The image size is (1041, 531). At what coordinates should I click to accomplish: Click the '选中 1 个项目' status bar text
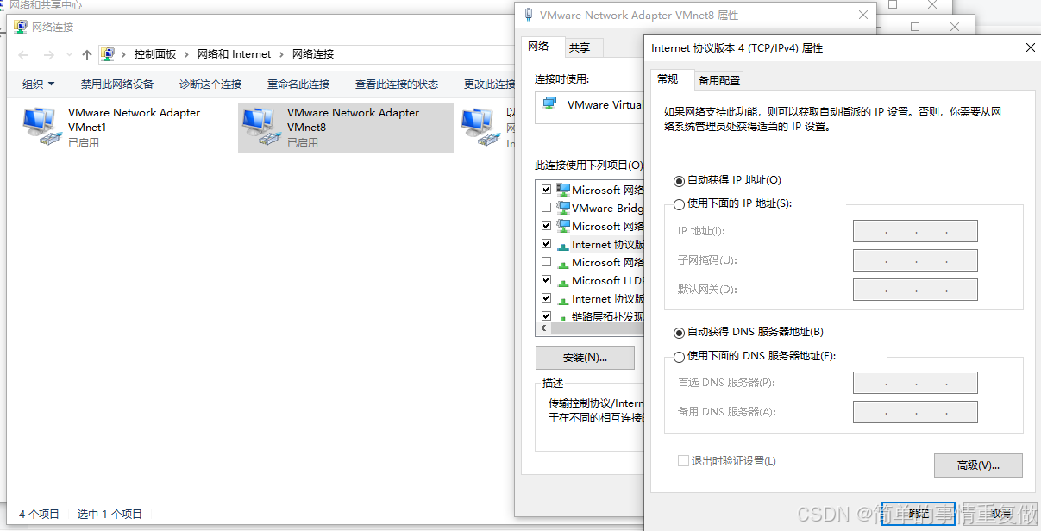pos(110,515)
